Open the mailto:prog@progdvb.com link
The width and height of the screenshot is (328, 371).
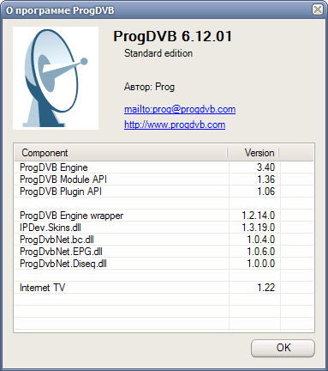click(180, 109)
